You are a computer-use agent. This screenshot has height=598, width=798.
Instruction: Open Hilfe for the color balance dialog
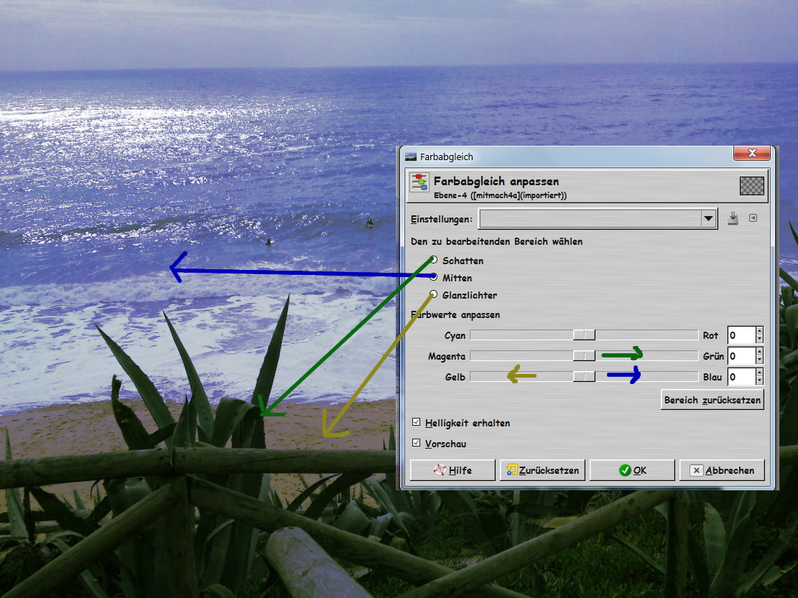(453, 470)
